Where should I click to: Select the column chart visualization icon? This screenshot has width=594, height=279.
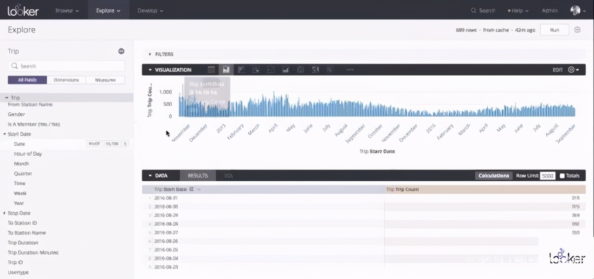(226, 70)
